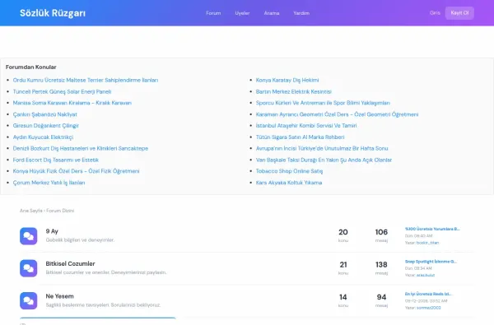Open the Ne Yesem last post author profile

click(428, 308)
